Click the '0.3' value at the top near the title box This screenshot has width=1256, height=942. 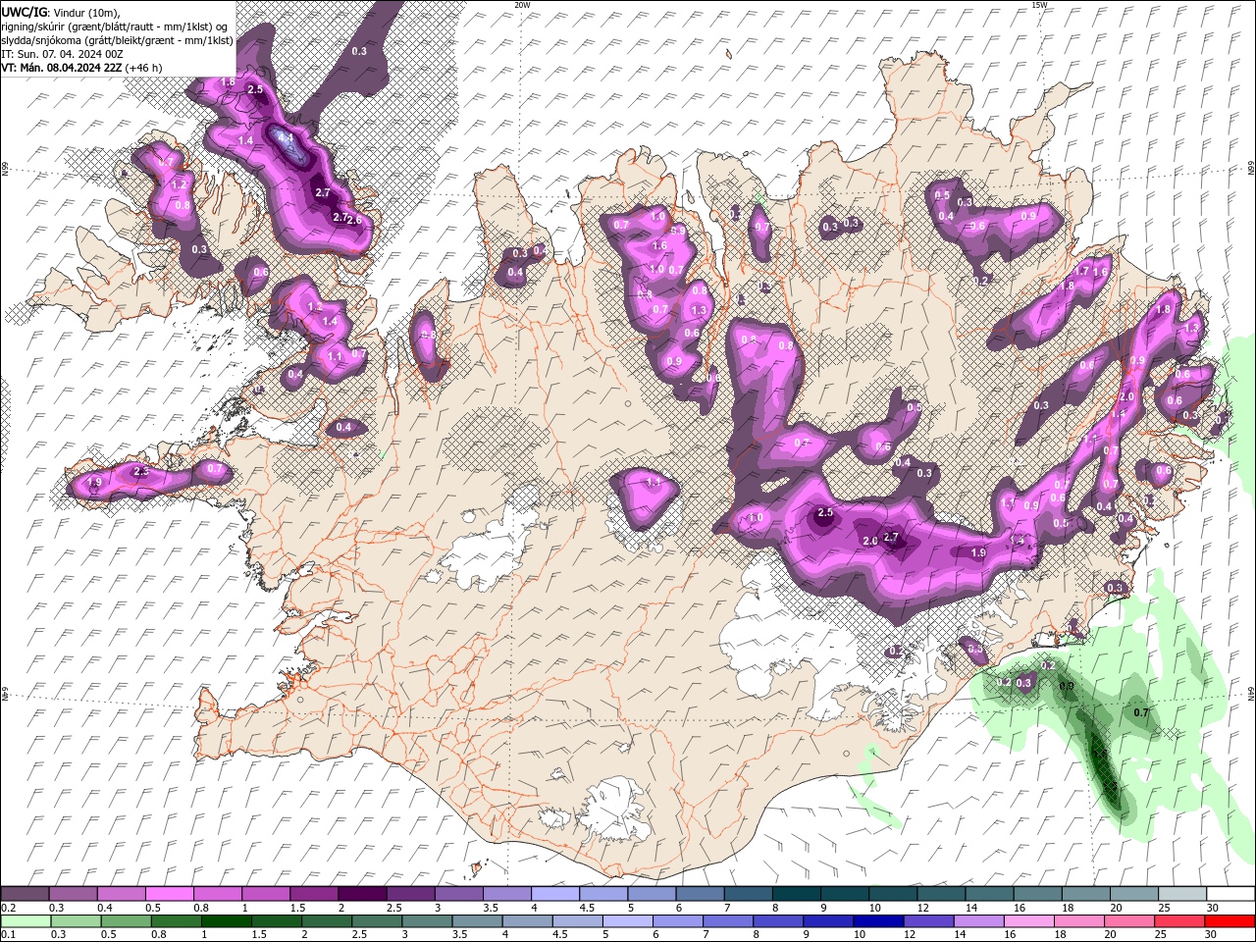click(x=359, y=51)
